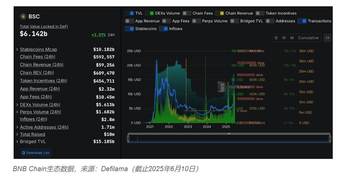Click the $10.182b stablecoins value
This screenshot has width=359, height=180.
104,49
